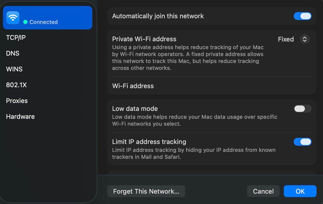Click the Wi-Fi address row label
The height and width of the screenshot is (204, 323).
tap(133, 86)
